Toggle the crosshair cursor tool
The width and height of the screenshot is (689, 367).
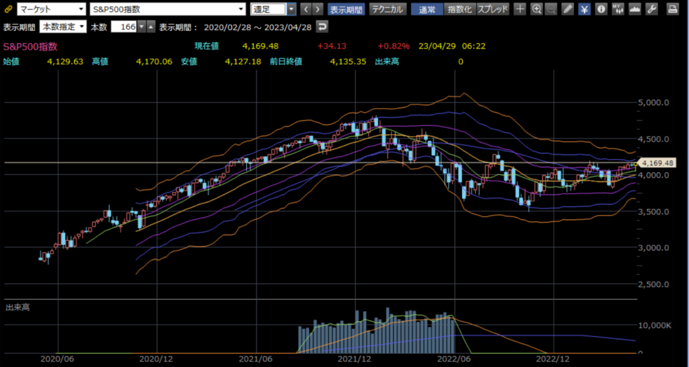click(520, 9)
